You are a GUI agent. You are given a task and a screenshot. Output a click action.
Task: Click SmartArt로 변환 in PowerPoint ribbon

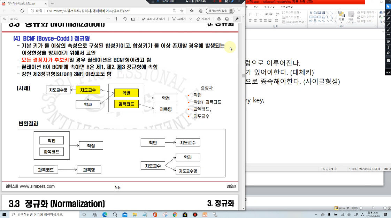(293, 22)
